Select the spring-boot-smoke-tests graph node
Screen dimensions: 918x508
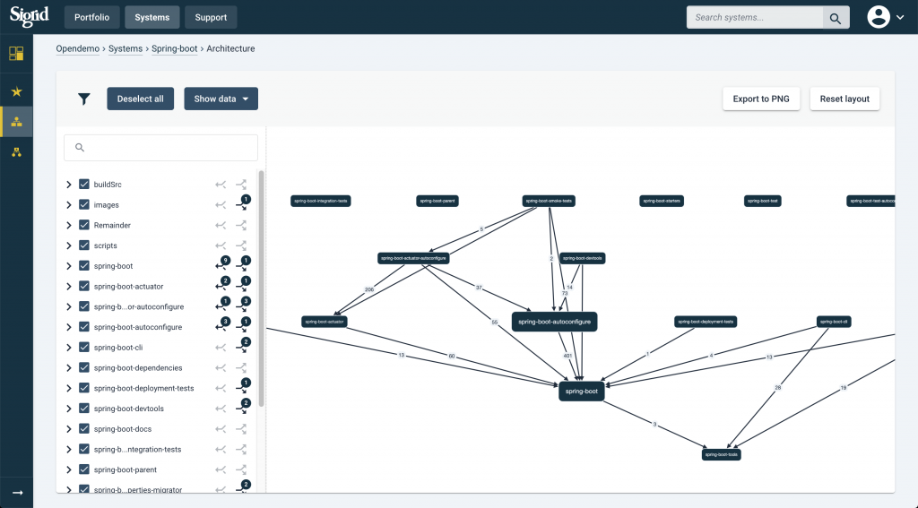pos(549,201)
